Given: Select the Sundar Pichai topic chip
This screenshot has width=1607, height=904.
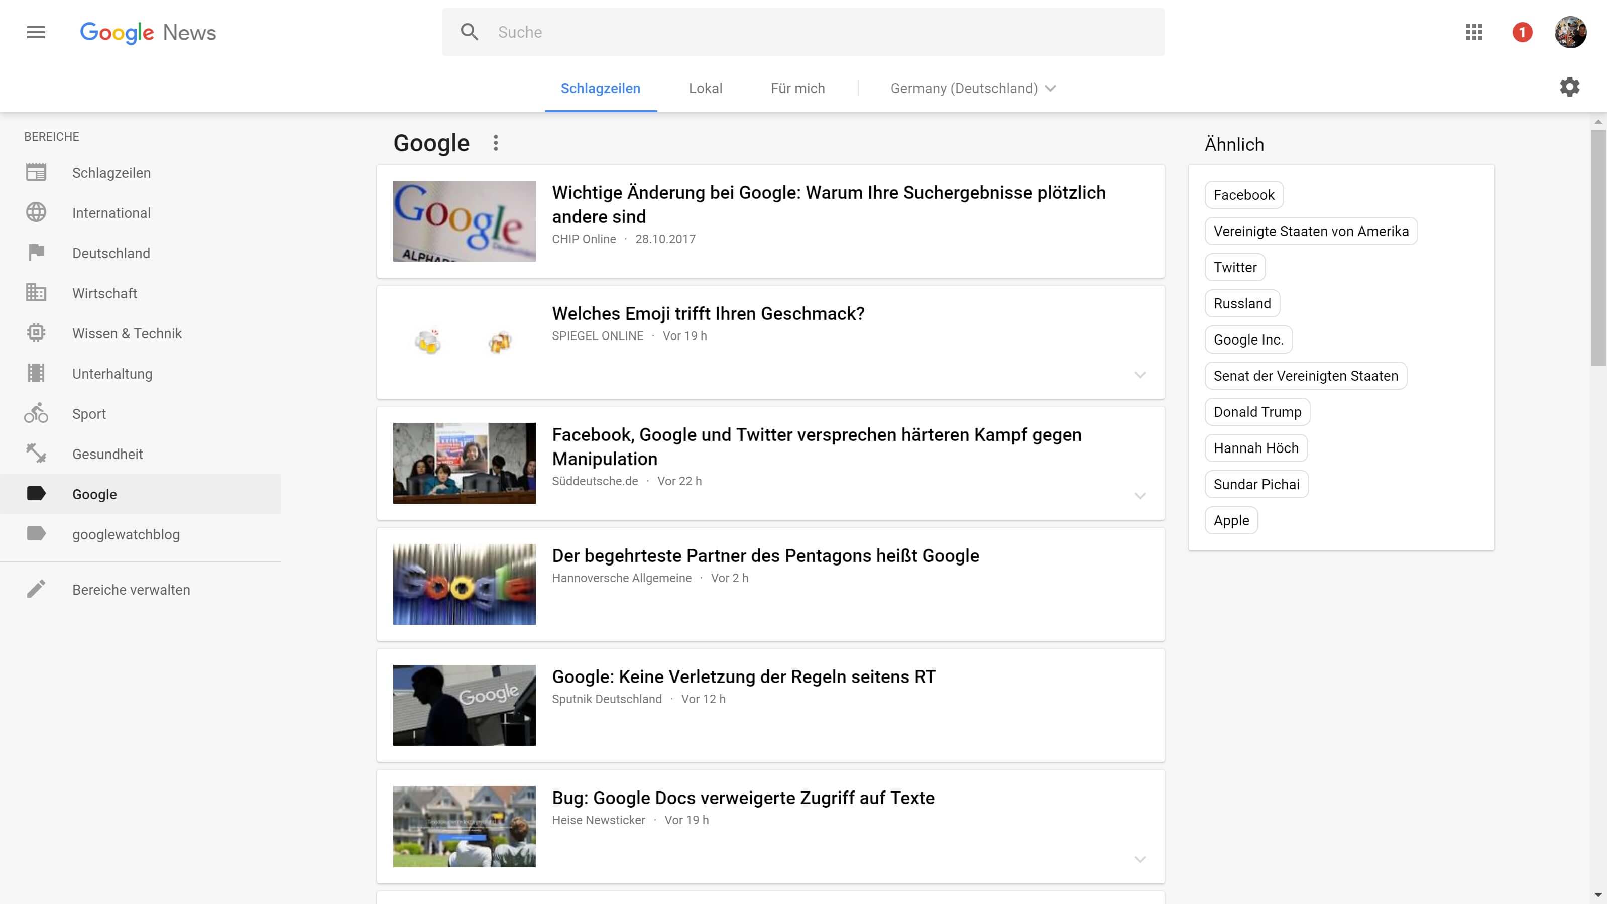Looking at the screenshot, I should [1256, 484].
